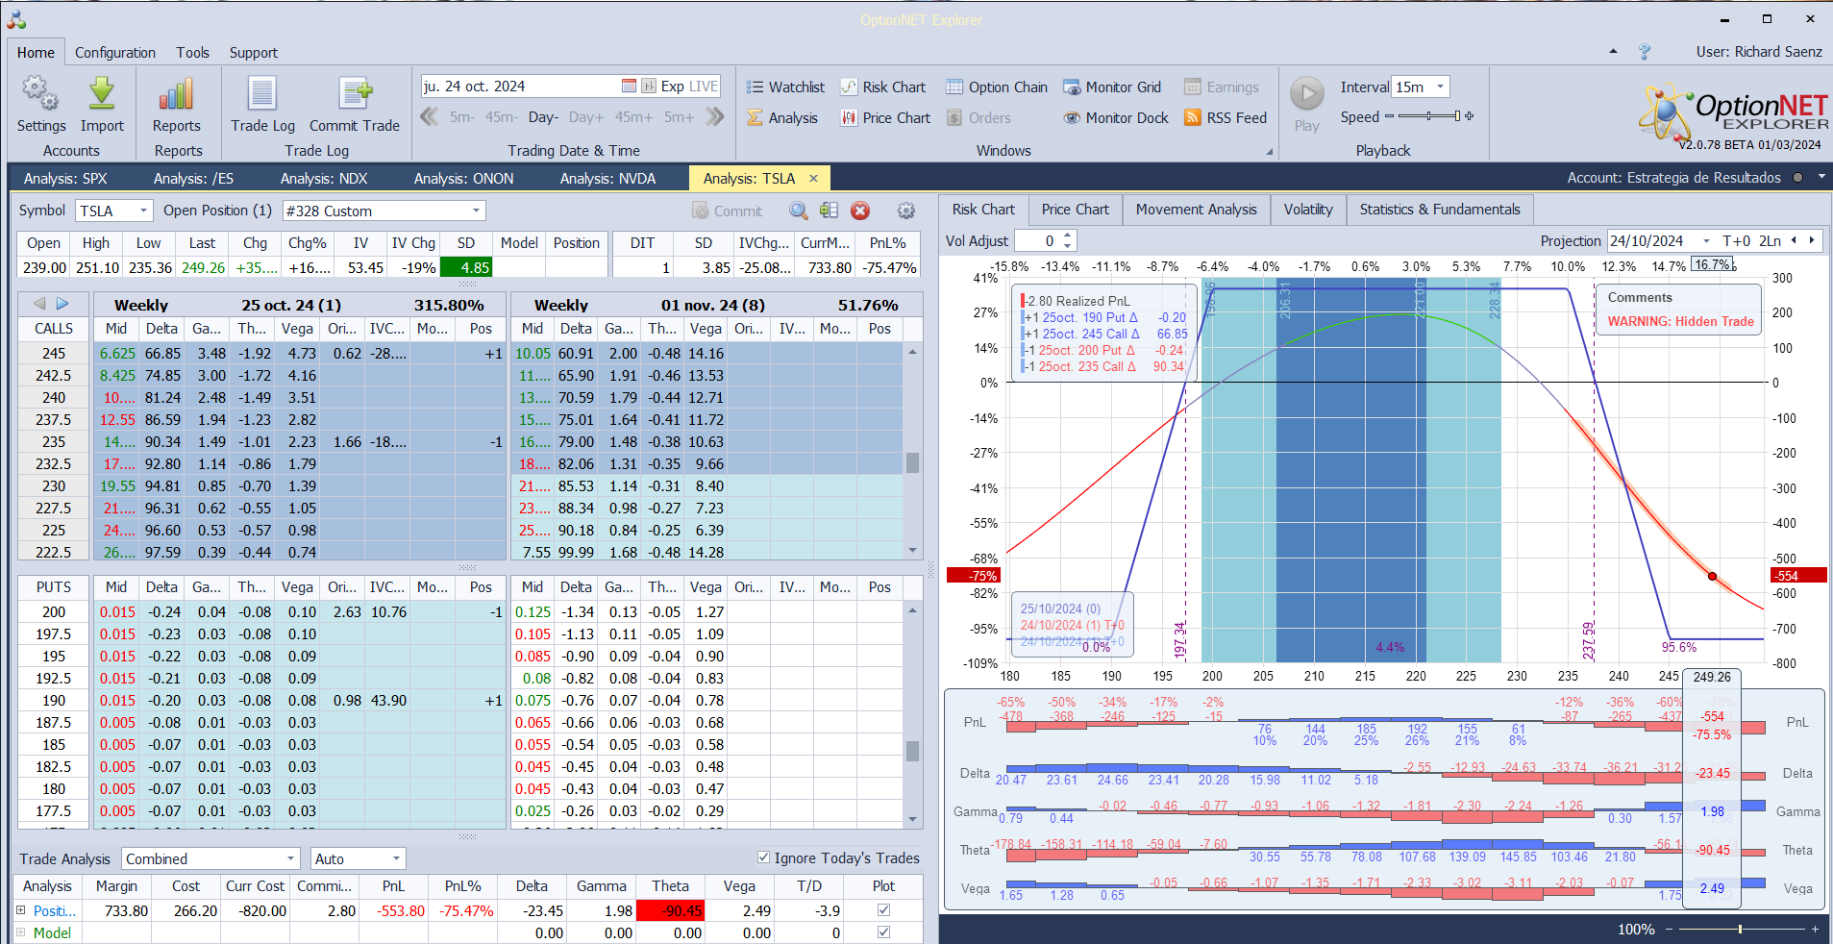Switch to the Analysis: SPX tab
This screenshot has width=1833, height=944.
point(65,178)
